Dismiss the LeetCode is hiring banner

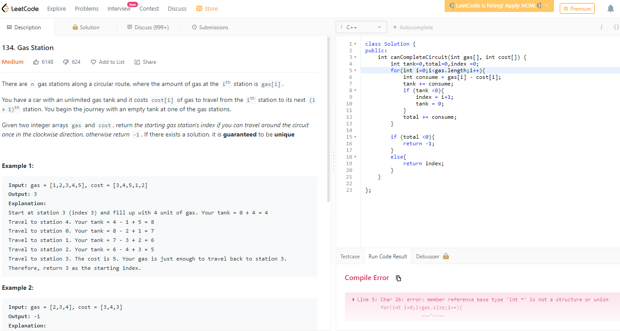[547, 5]
